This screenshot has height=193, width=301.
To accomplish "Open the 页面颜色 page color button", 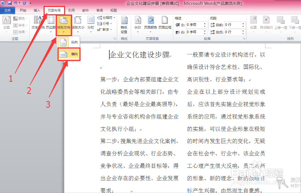I will click(x=150, y=24).
